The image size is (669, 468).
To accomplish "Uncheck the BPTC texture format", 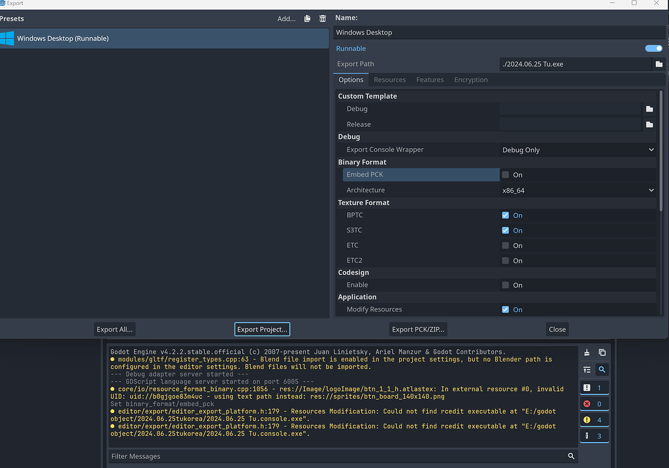I will pyautogui.click(x=505, y=215).
